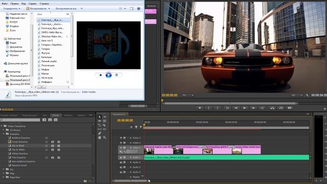Select the Zoom magnifier tool
The image size is (327, 184).
pyautogui.click(x=104, y=137)
